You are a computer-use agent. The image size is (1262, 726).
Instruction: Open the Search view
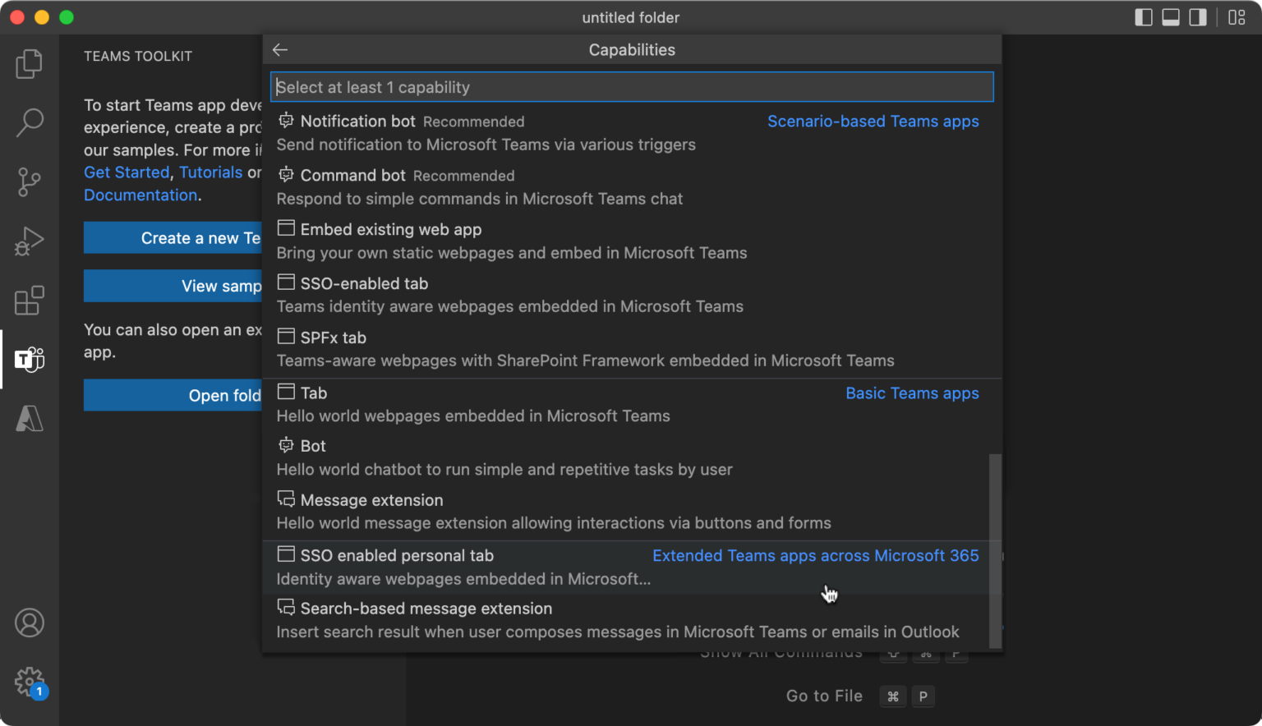29,122
